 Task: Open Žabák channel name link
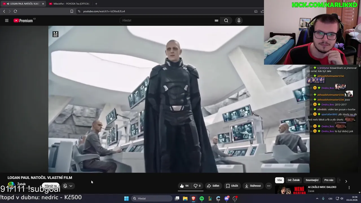coord(21,184)
